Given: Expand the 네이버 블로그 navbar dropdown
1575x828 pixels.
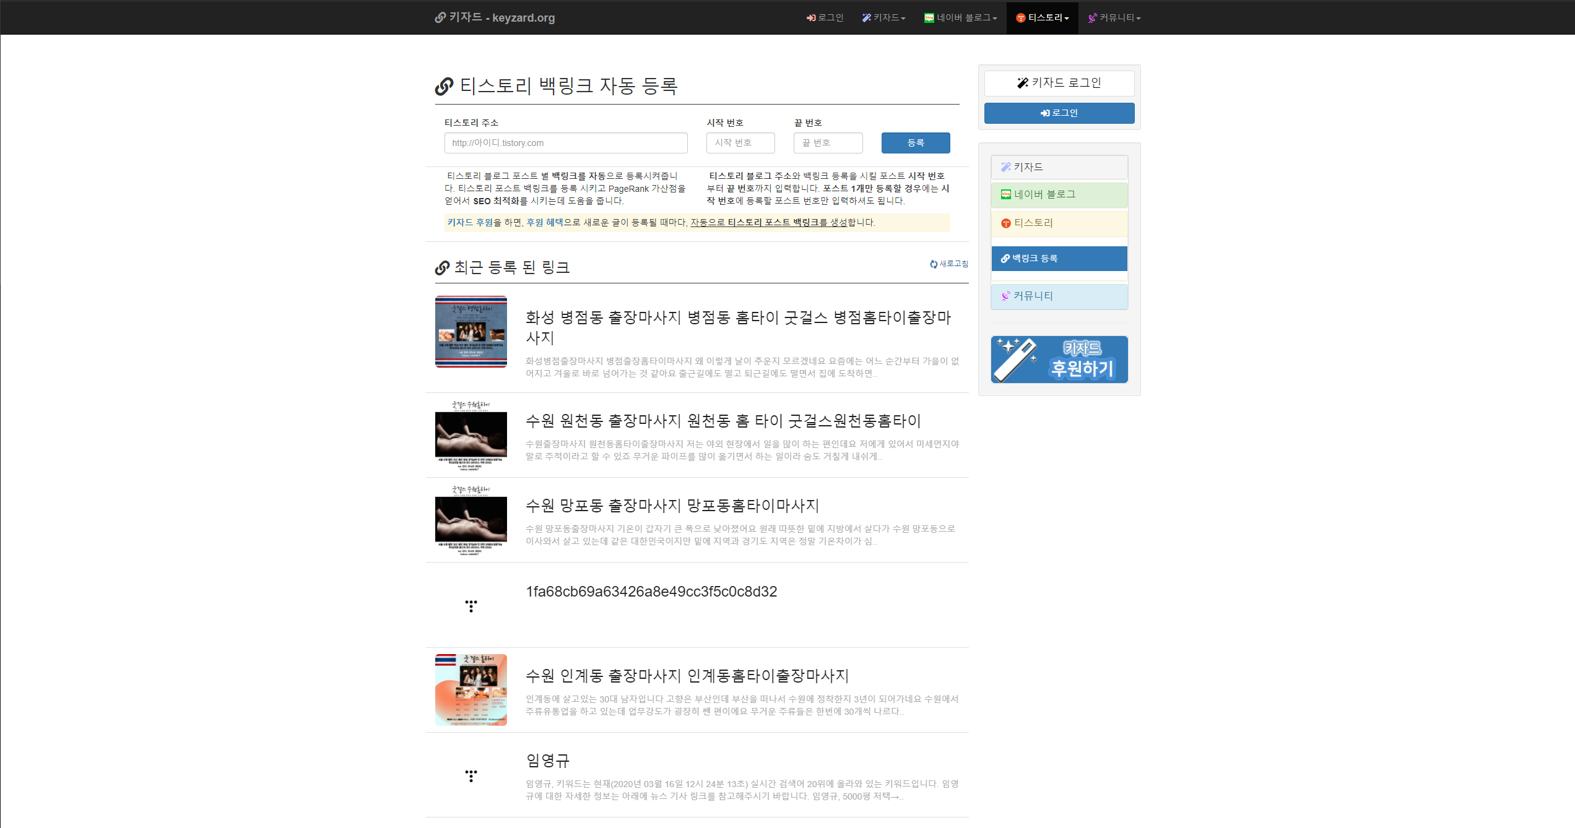Looking at the screenshot, I should click(960, 18).
